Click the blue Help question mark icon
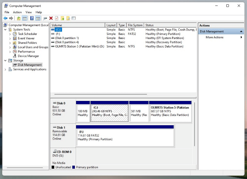This screenshot has height=179, width=247. [x=32, y=18]
